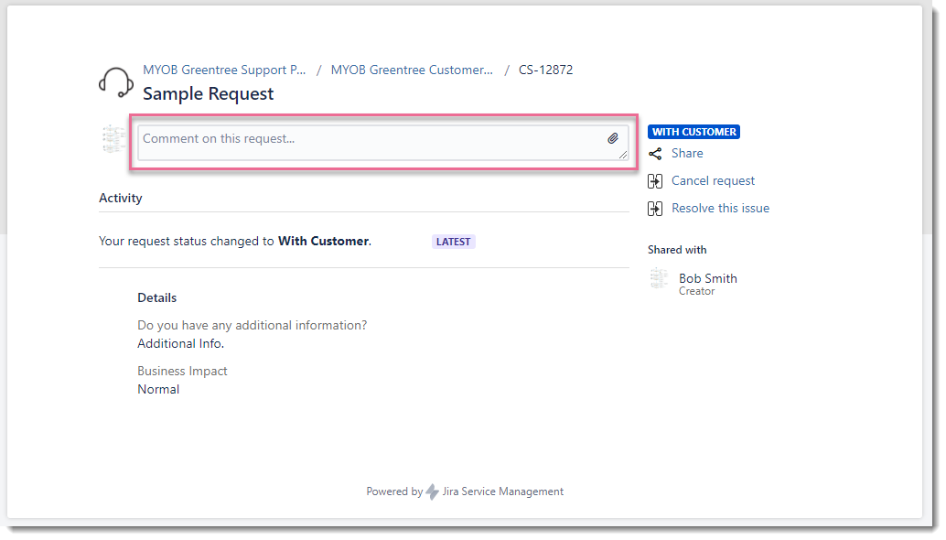Click the paperclip attachment icon

click(613, 138)
